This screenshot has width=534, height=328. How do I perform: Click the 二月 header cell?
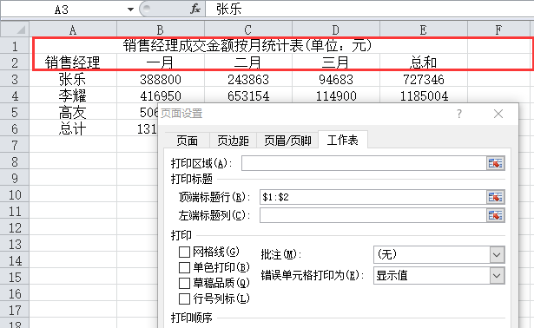click(x=248, y=62)
